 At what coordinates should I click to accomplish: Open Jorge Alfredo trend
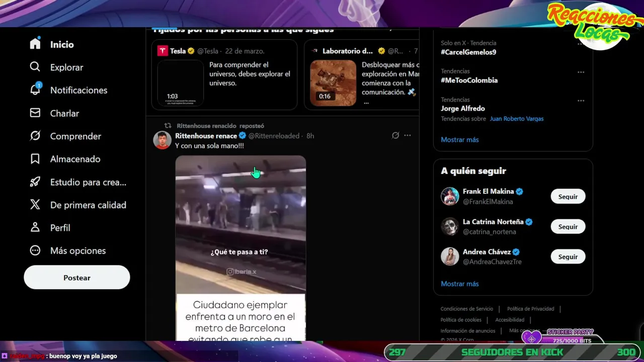[463, 108]
